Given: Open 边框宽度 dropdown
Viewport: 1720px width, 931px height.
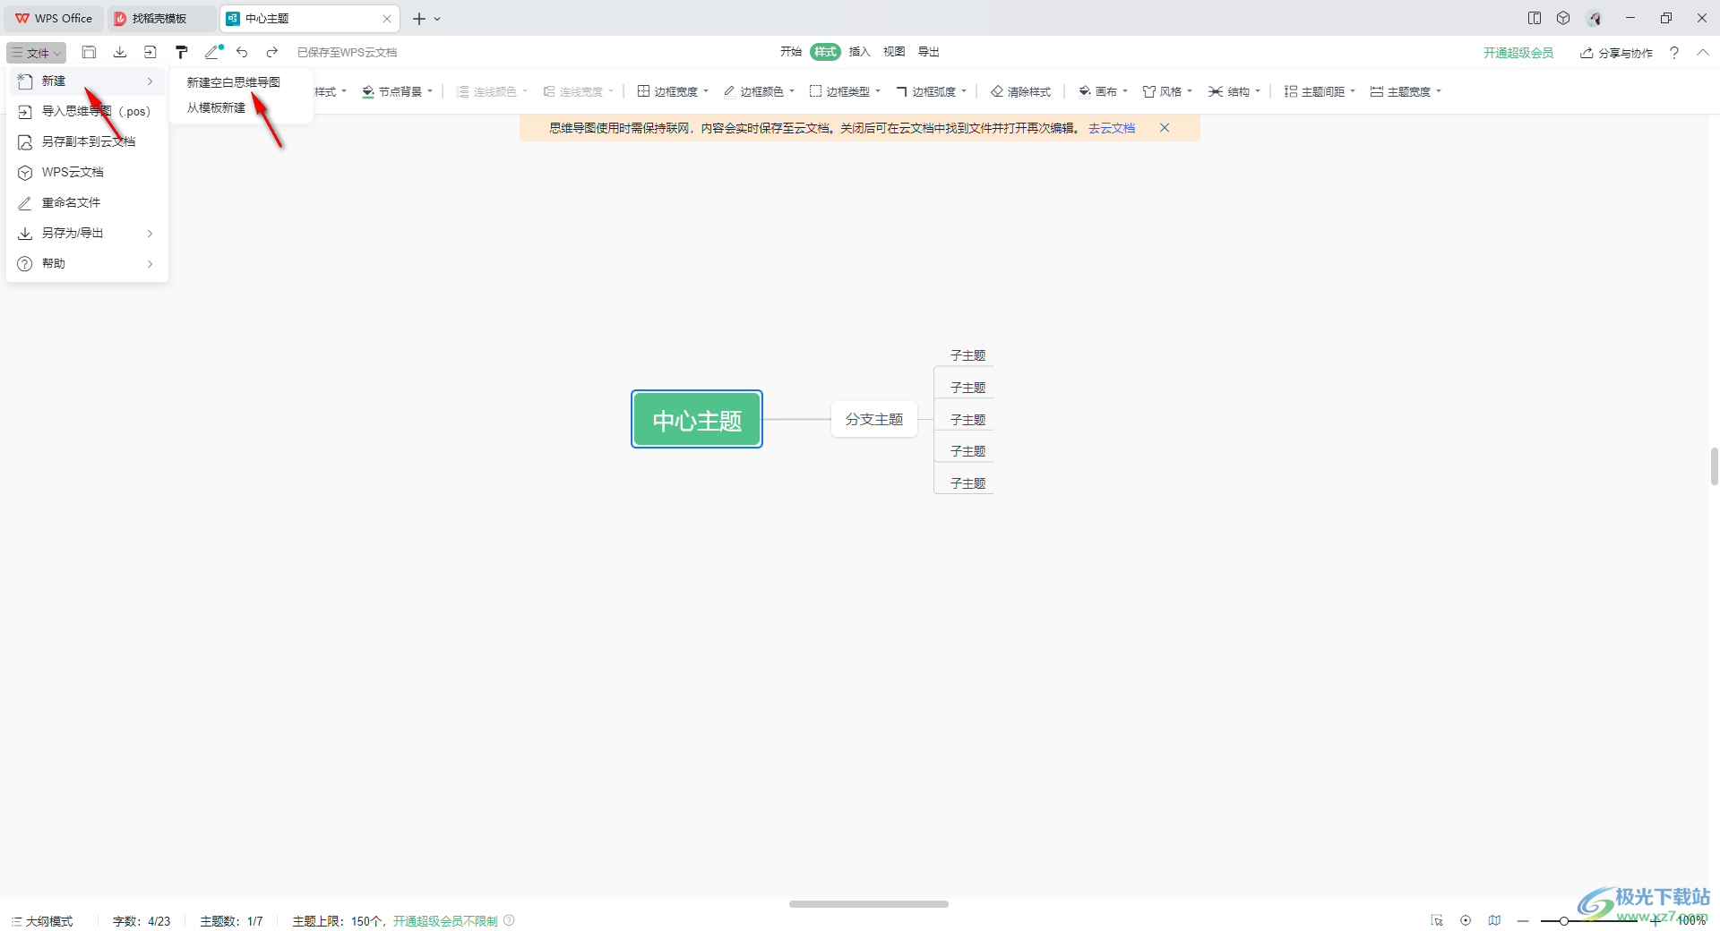Looking at the screenshot, I should [674, 91].
